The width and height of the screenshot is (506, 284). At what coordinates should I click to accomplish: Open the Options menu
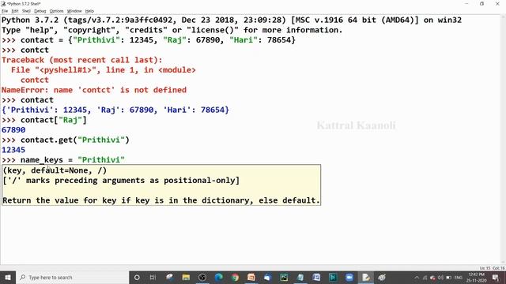[56, 11]
